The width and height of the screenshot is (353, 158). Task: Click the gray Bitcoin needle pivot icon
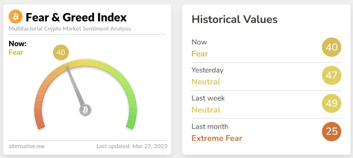click(x=85, y=110)
